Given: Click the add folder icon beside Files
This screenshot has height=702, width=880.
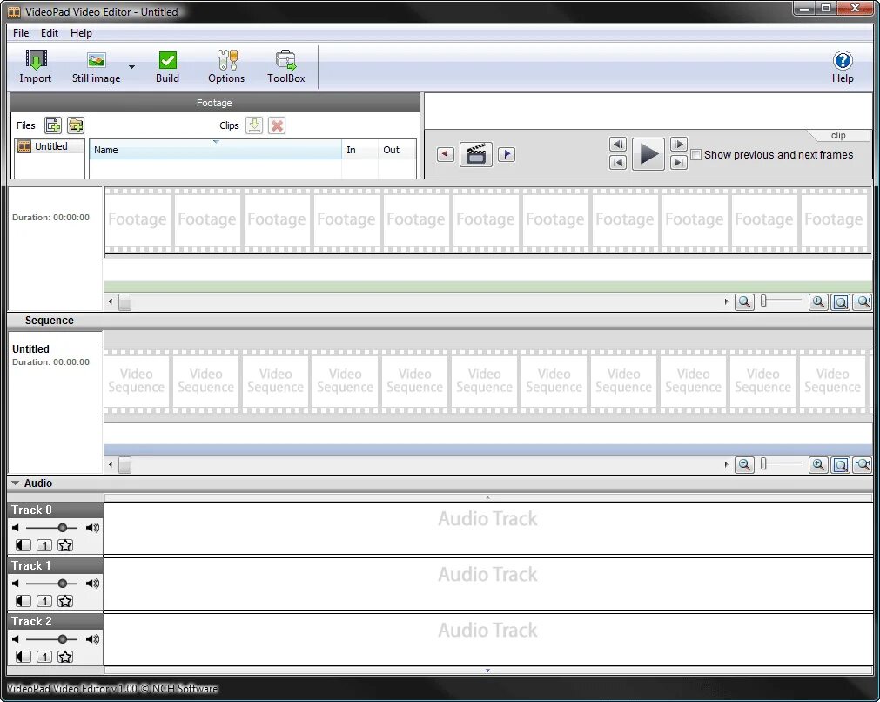Looking at the screenshot, I should pos(75,125).
